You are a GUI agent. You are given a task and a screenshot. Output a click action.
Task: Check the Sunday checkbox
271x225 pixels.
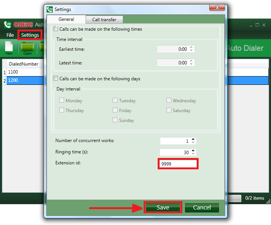coord(115,120)
